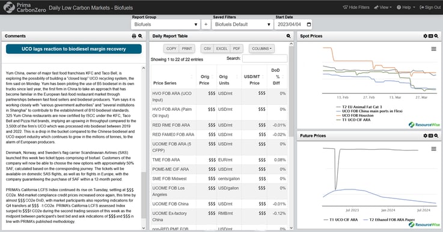Open search in the Comments panel
The image size is (443, 232).
pos(140,36)
